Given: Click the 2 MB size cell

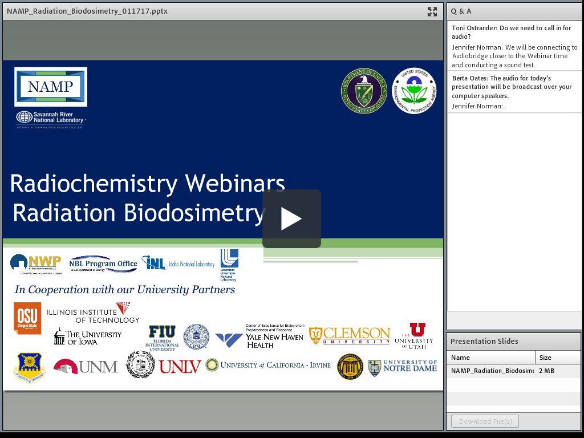Looking at the screenshot, I should coord(546,371).
